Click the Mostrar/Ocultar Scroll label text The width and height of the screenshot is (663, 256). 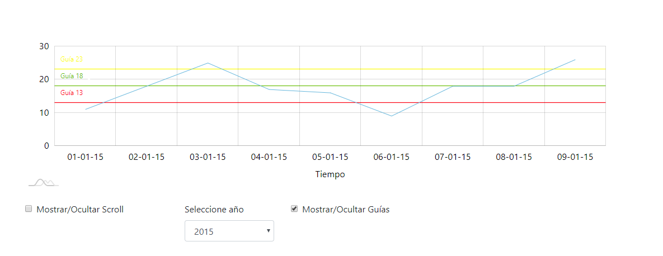coord(80,210)
